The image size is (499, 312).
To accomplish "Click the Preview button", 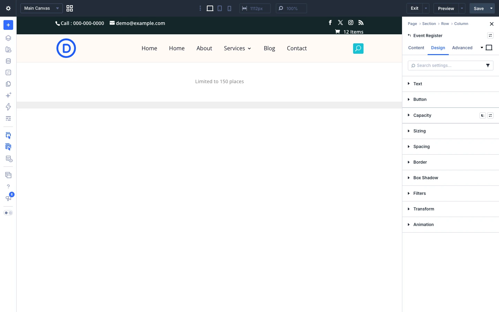I will pos(446,8).
